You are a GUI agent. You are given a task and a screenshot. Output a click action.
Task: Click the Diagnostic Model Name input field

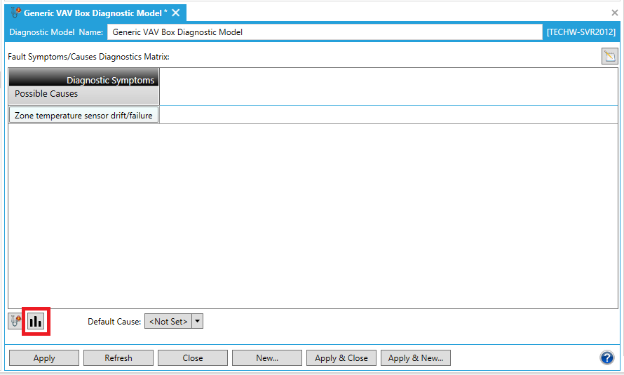(325, 32)
